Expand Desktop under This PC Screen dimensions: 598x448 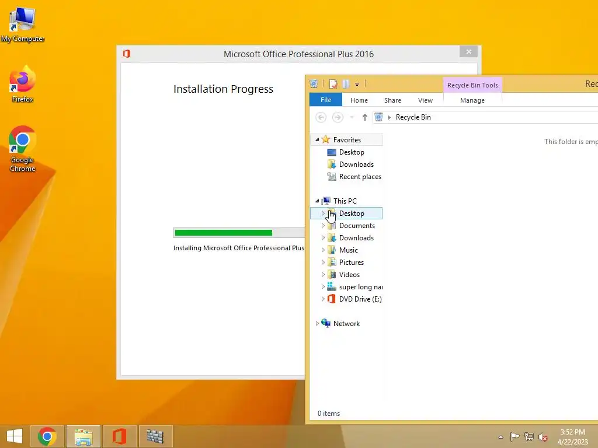click(x=323, y=213)
